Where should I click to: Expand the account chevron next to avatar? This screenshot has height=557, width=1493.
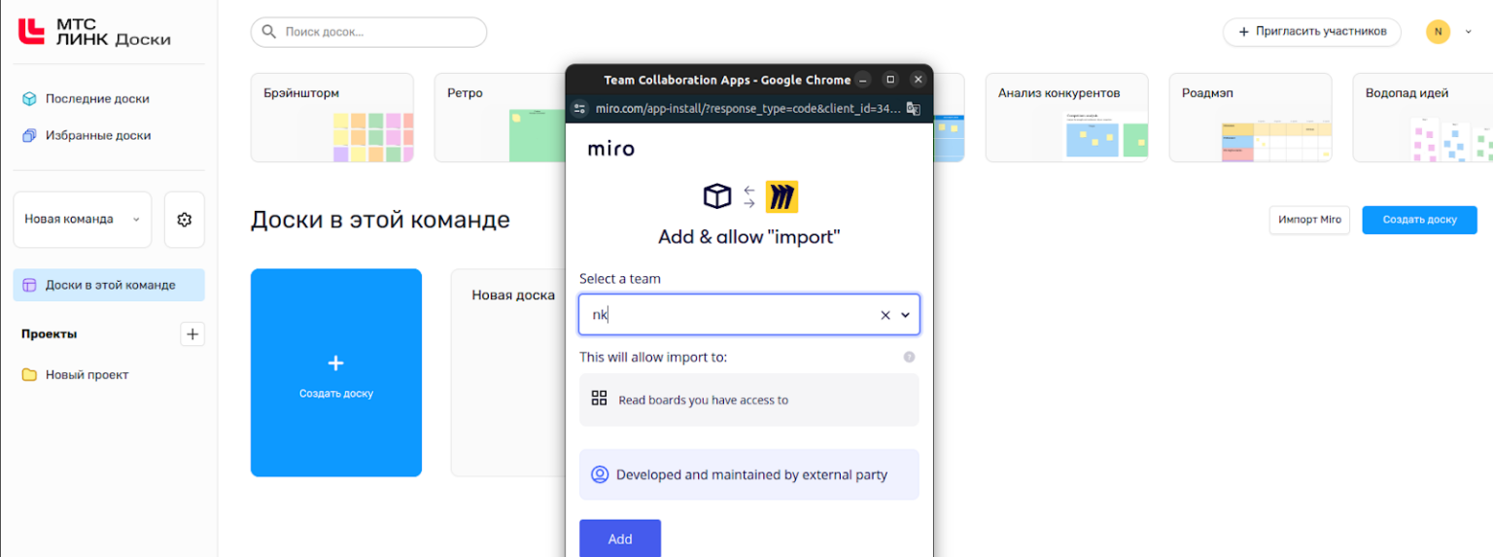1469,32
